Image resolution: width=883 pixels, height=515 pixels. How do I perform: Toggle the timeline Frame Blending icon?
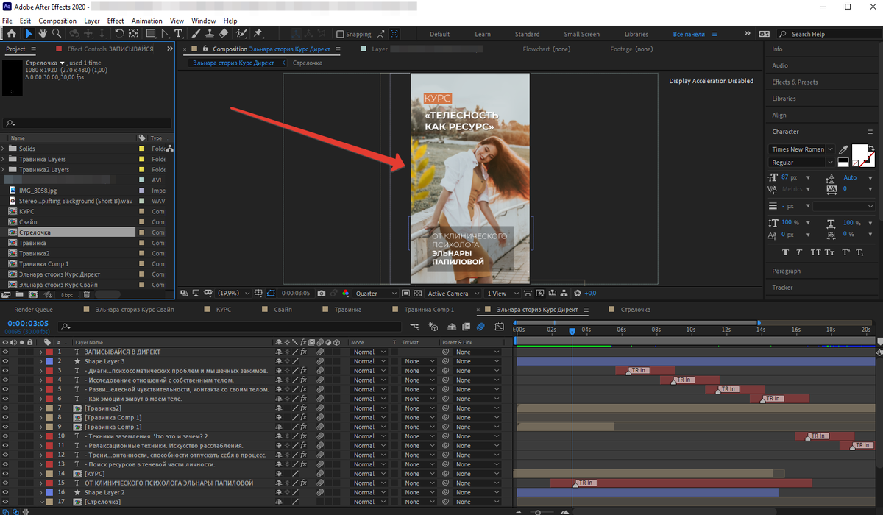coord(465,326)
